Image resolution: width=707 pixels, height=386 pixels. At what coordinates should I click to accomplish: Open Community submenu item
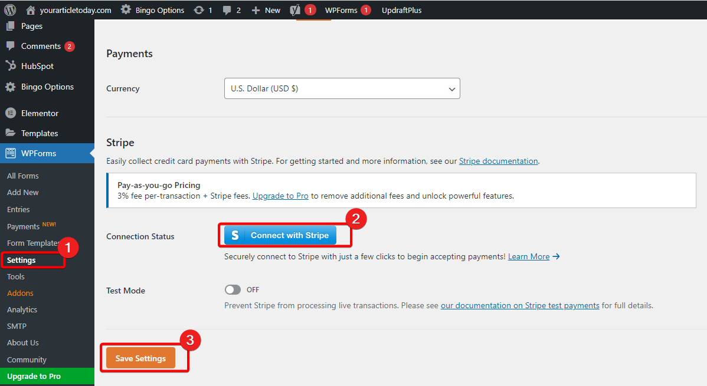[x=27, y=359]
